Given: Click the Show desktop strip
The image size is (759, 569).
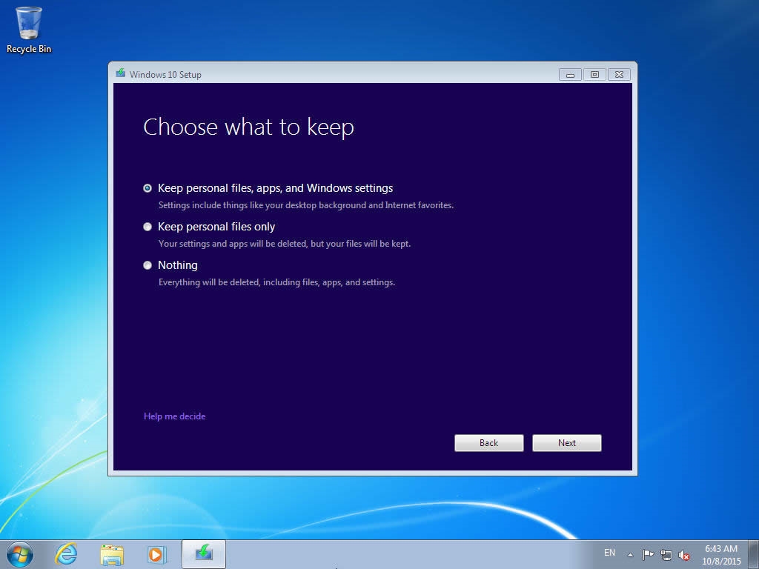Looking at the screenshot, I should point(754,554).
